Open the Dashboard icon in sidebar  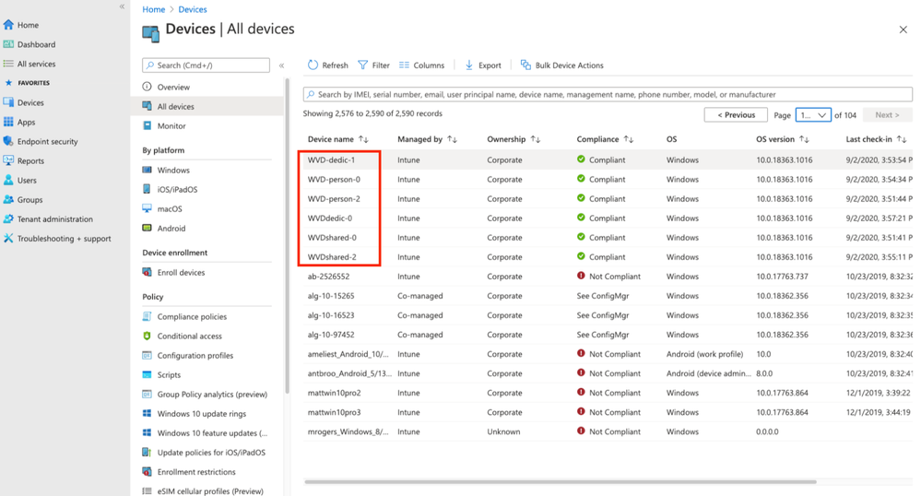pos(8,44)
